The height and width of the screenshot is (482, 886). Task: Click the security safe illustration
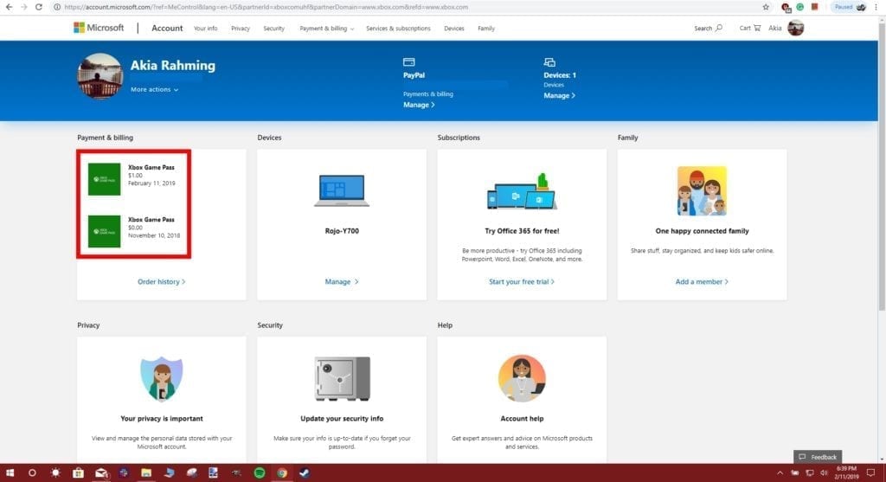(x=343, y=379)
